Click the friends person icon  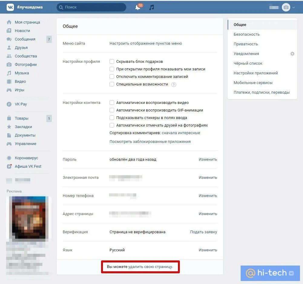pyautogui.click(x=9, y=47)
